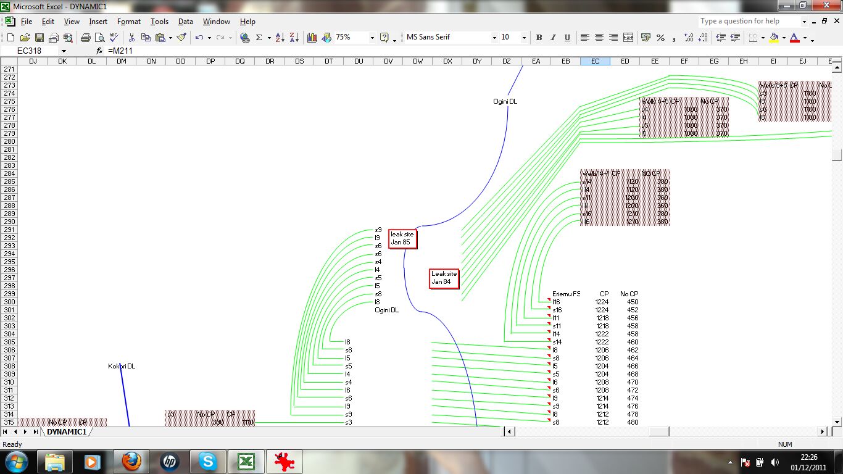843x474 pixels.
Task: Click the Cut scissors icon
Action: (x=131, y=38)
